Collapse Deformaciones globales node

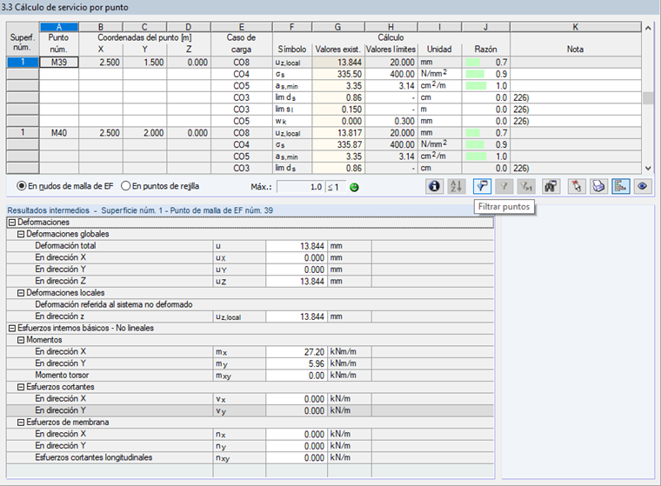[x=21, y=234]
